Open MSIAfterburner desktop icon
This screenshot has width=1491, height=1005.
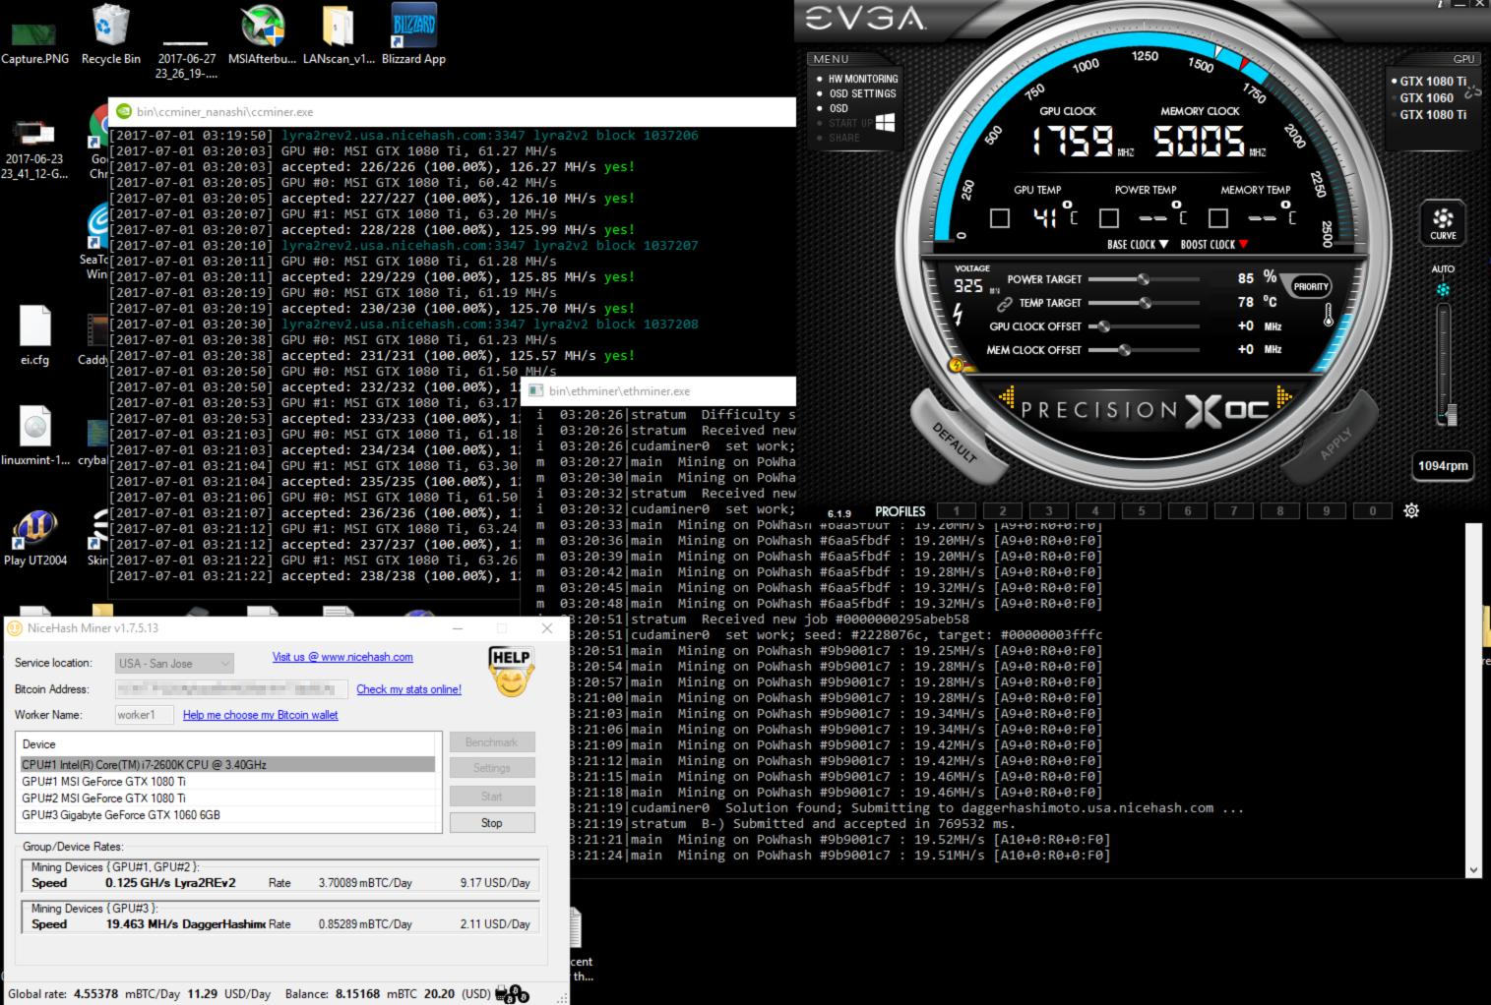click(262, 34)
